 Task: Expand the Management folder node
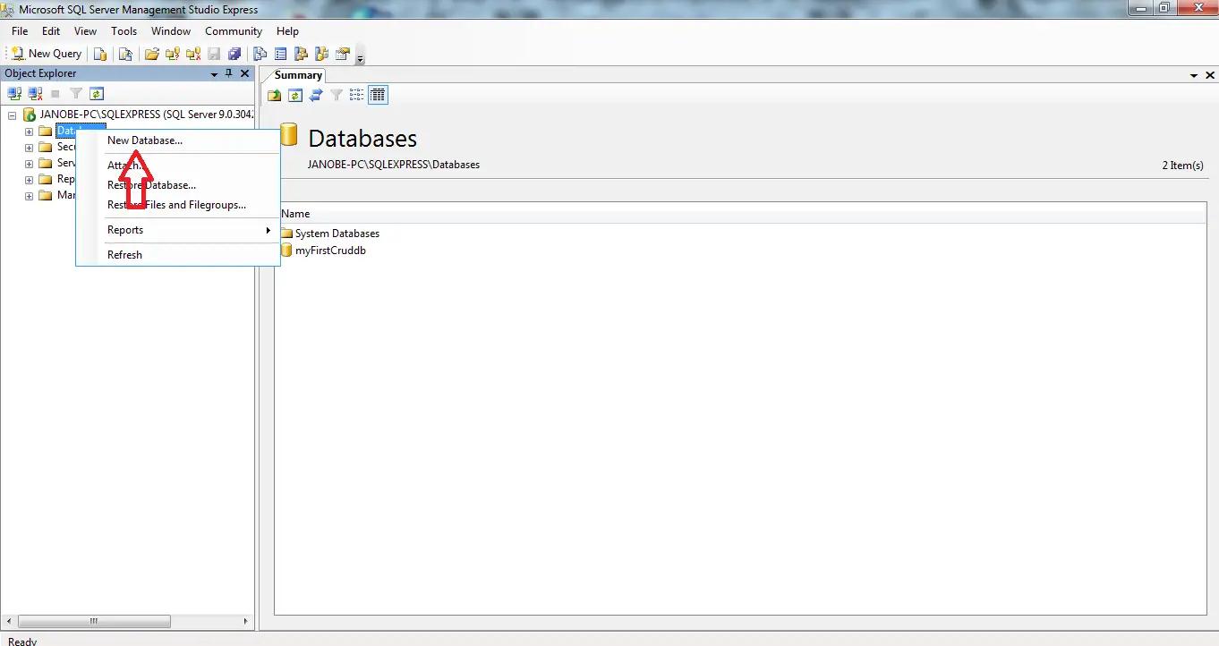[x=29, y=196]
